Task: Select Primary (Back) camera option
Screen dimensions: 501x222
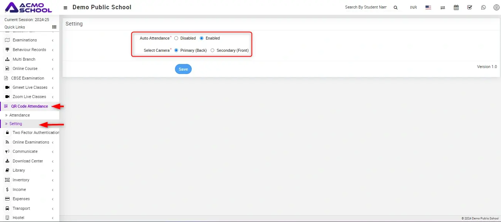Action: pyautogui.click(x=176, y=50)
